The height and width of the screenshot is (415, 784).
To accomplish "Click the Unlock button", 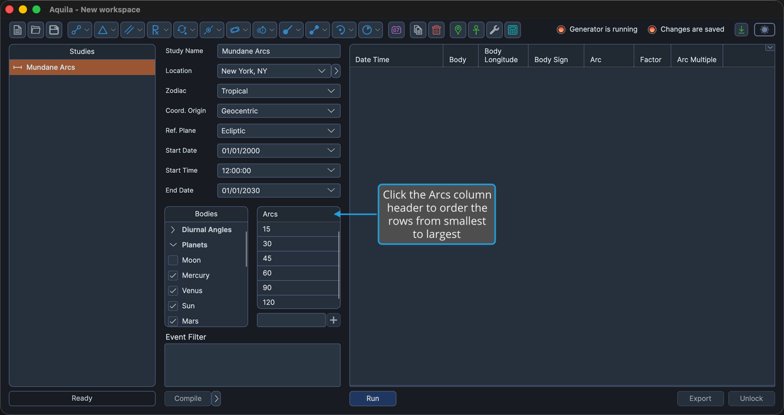I will point(752,399).
